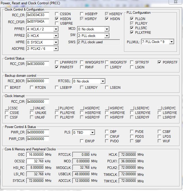
Task: Click the OSC frequency input field
Action: (x=35, y=155)
